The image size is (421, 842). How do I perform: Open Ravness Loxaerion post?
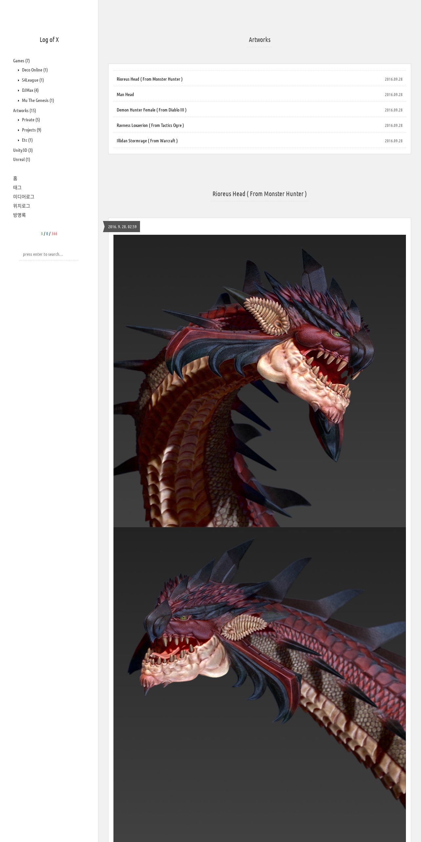150,125
